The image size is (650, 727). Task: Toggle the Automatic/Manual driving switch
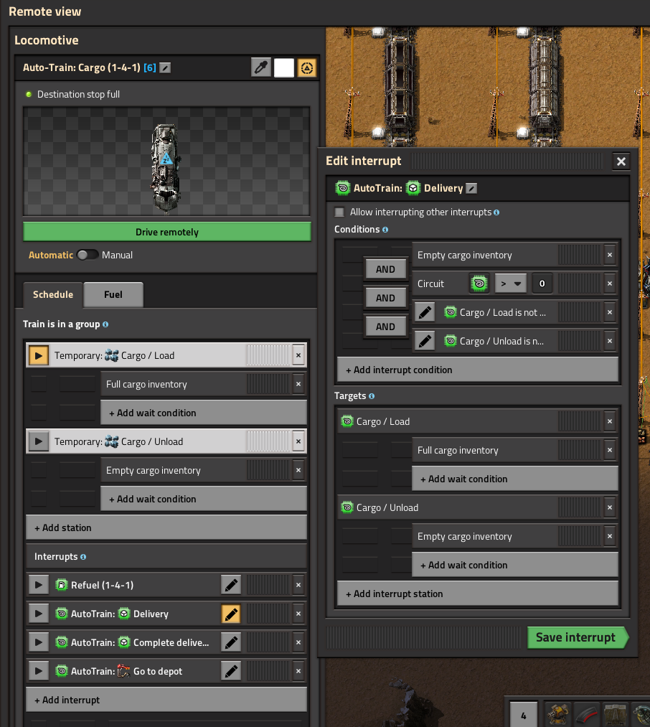88,255
